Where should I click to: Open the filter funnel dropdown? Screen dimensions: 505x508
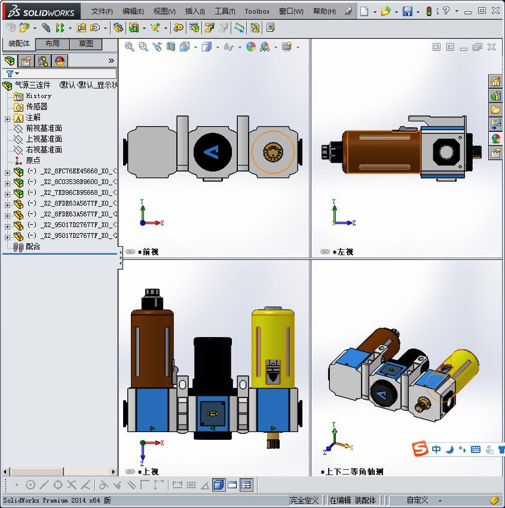coord(13,74)
